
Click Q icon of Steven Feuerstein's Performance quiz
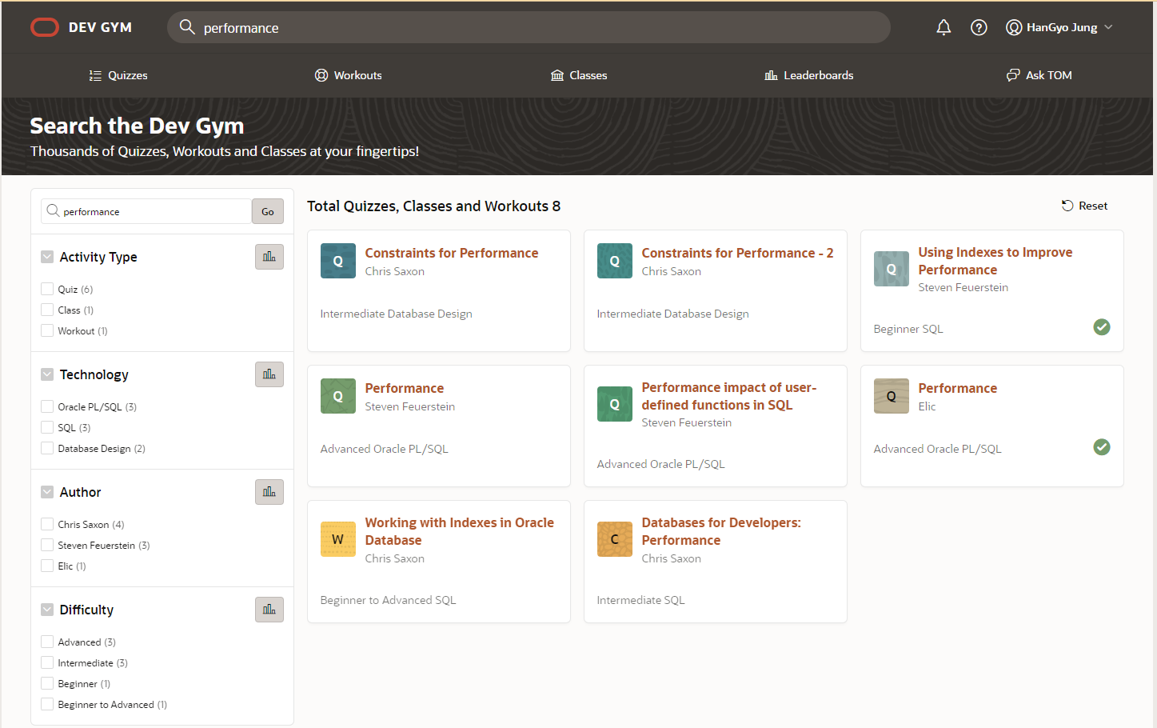(338, 396)
